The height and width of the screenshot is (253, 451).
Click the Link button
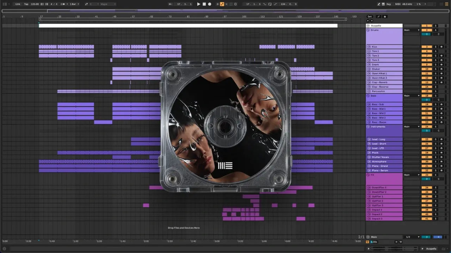click(18, 4)
